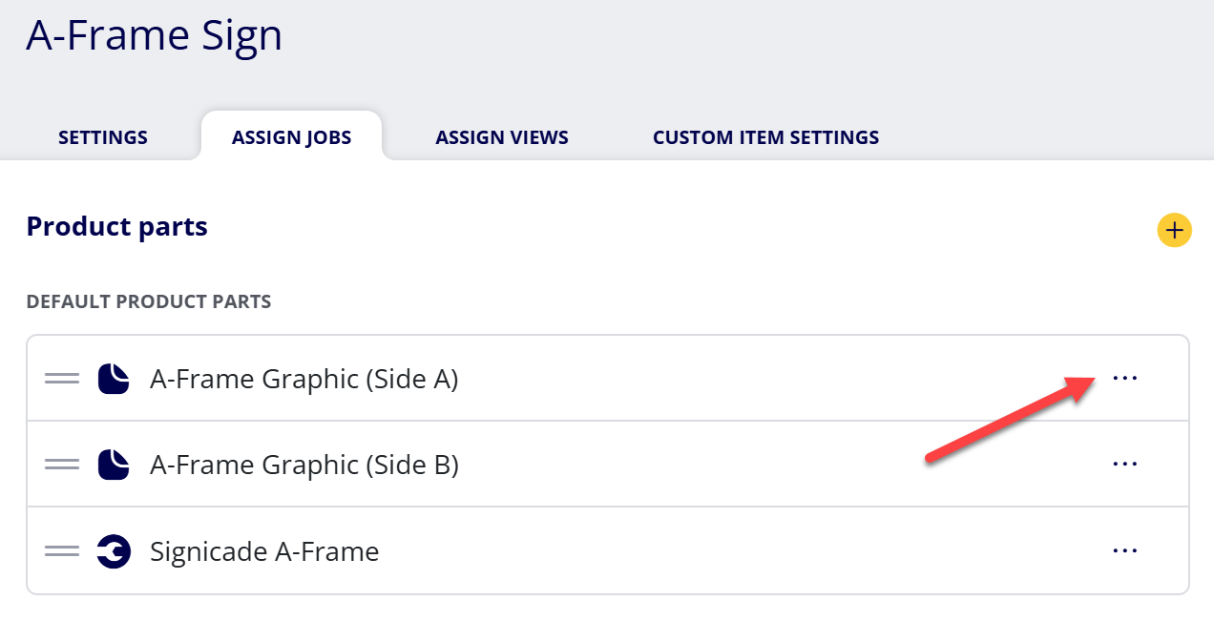Screen dimensions: 1214x621
Task: Select the A-Frame Graphic (Side A) part name
Action: click(x=304, y=379)
